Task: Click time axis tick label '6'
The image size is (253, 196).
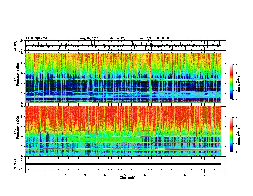Action: click(145, 175)
